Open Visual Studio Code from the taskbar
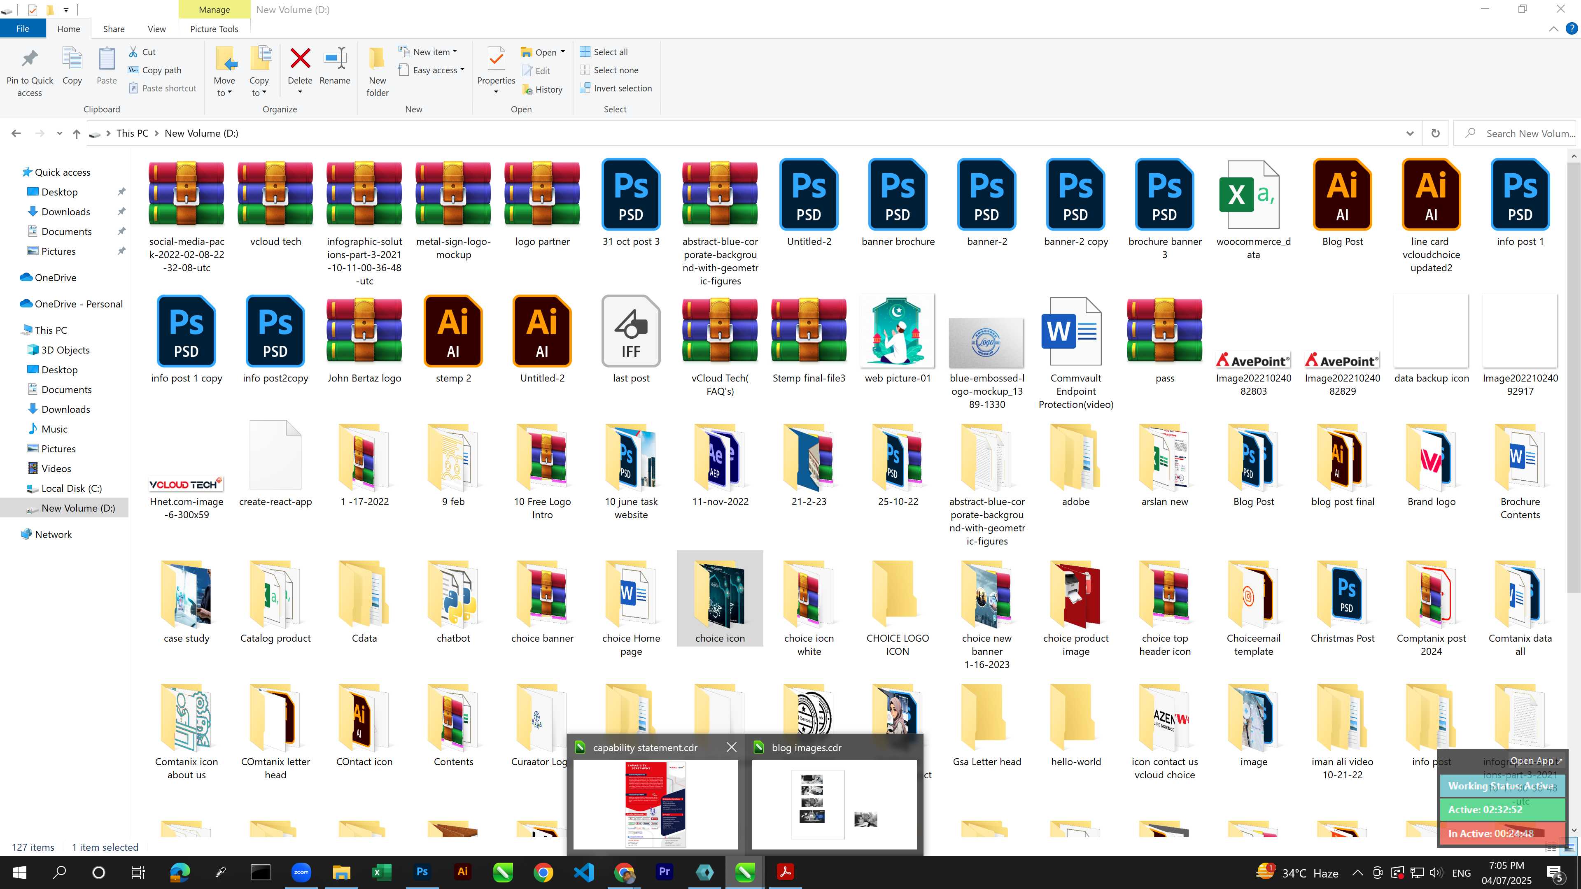1581x889 pixels. pyautogui.click(x=584, y=872)
